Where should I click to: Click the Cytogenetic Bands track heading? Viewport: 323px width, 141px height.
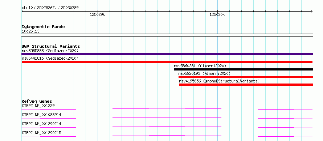coord(43,27)
